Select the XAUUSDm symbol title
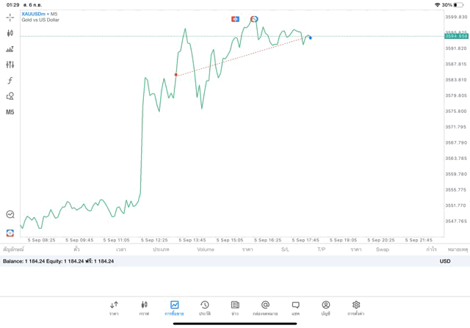This screenshot has height=328, width=470. 34,14
